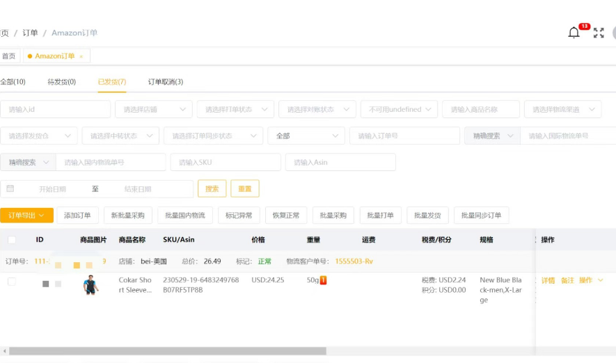Check the Cokar Short Sleeve order row checkbox
Screen dimensions: 616x363
(x=12, y=282)
